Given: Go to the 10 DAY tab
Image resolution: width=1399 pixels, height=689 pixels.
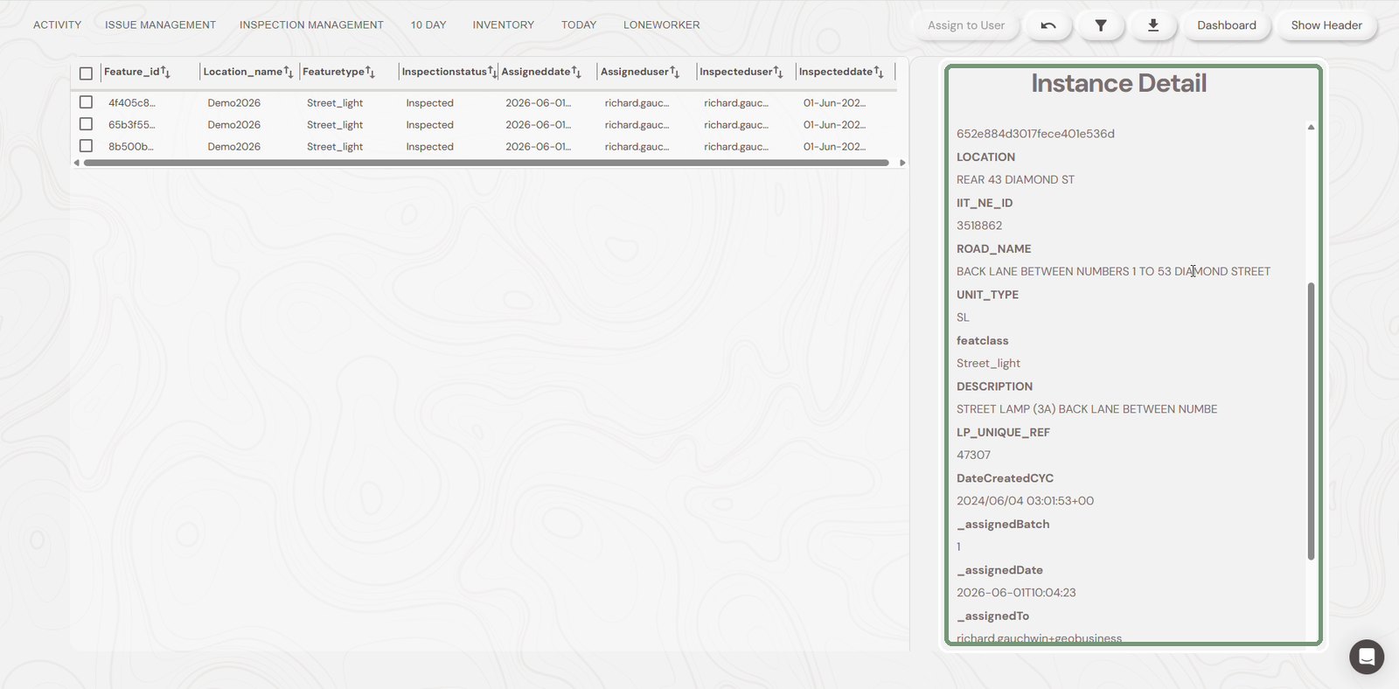Looking at the screenshot, I should coord(428,25).
